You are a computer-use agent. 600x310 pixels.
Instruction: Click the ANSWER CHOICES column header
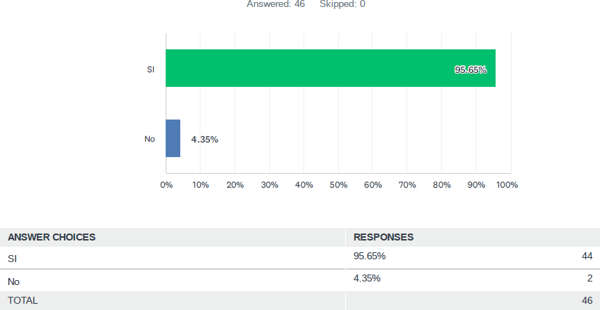click(52, 237)
